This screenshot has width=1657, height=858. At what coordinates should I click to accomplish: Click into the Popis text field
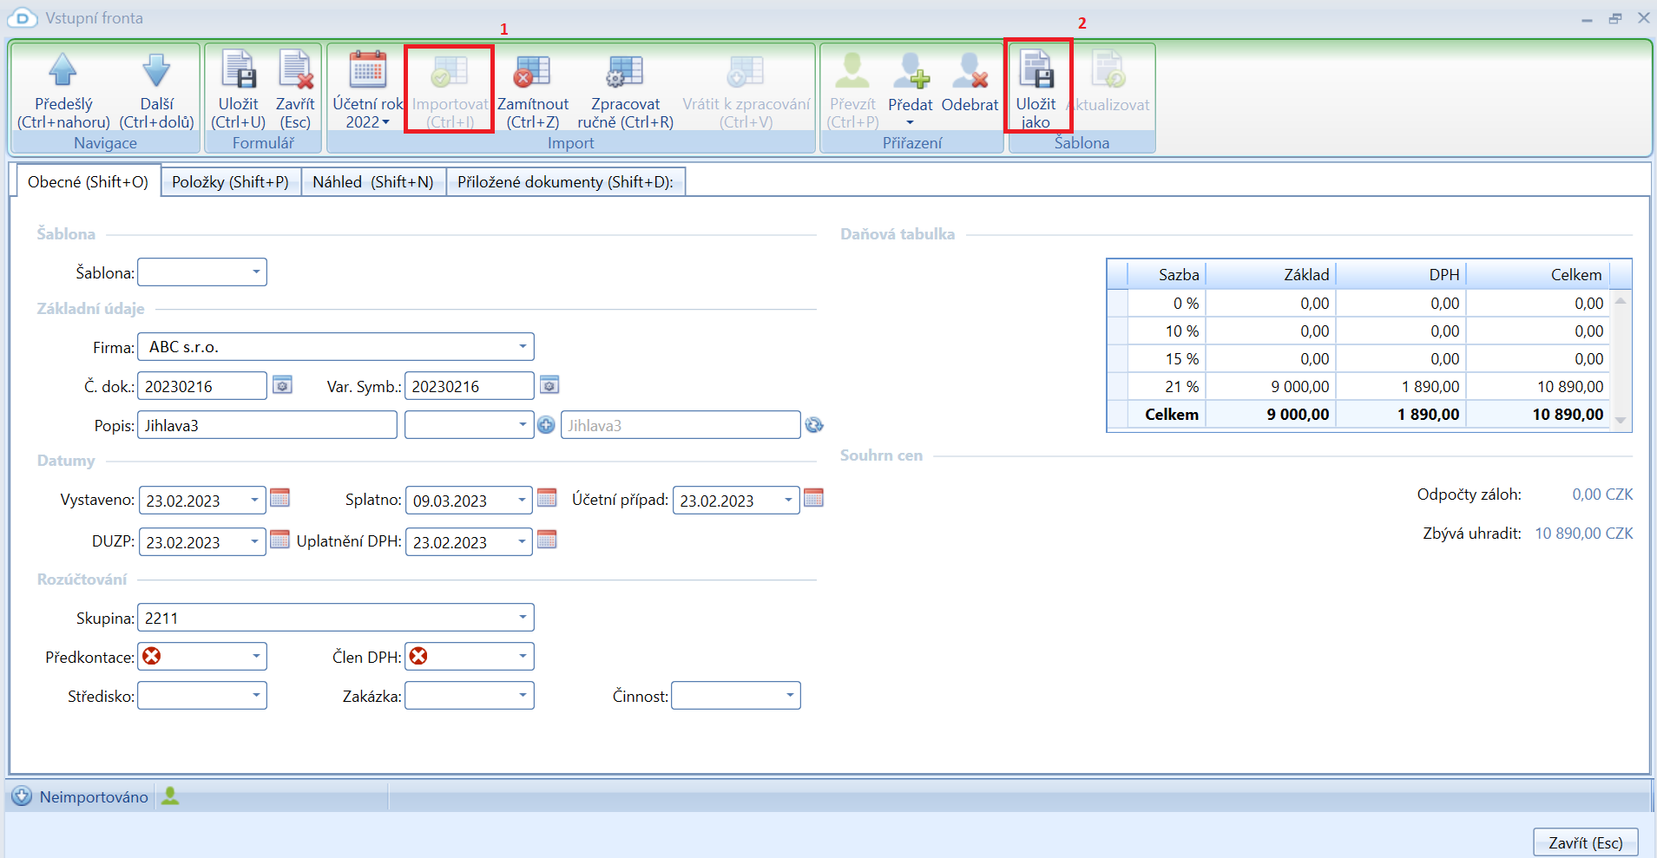coord(266,425)
